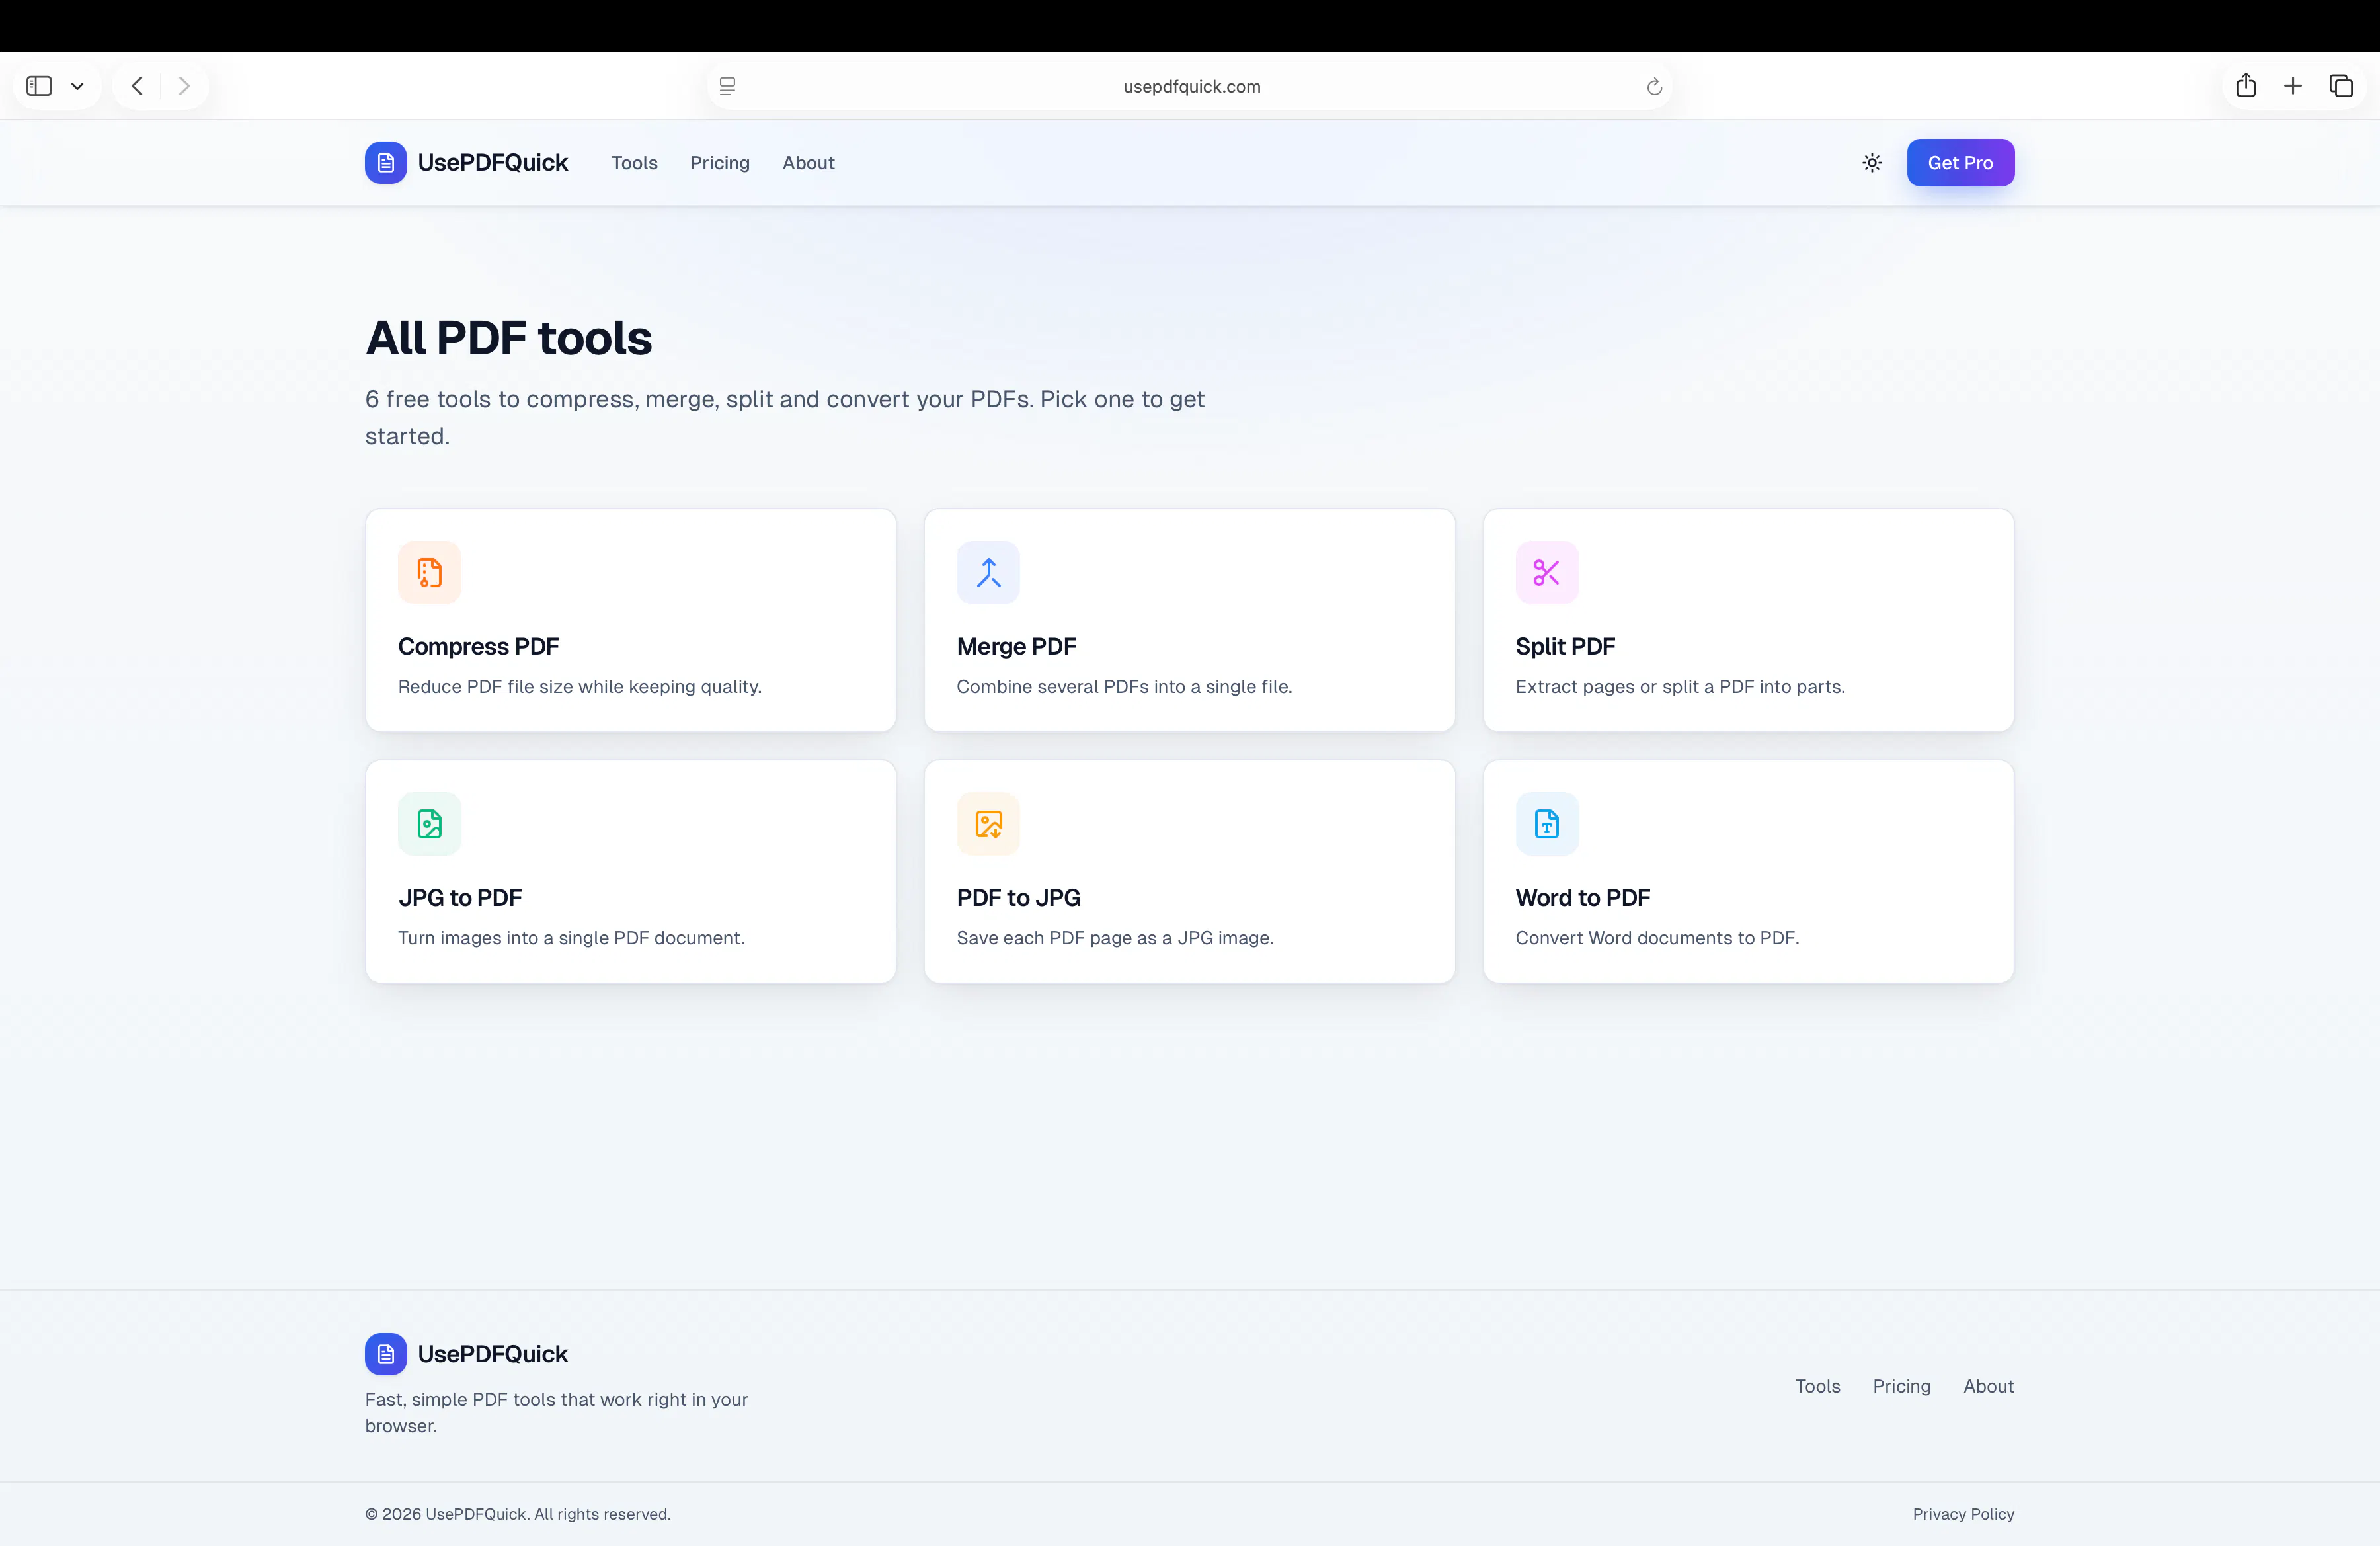Click 'Reduce PDF file size while keeping quality.' text
Screen dimensions: 2380x1546
click(x=579, y=686)
